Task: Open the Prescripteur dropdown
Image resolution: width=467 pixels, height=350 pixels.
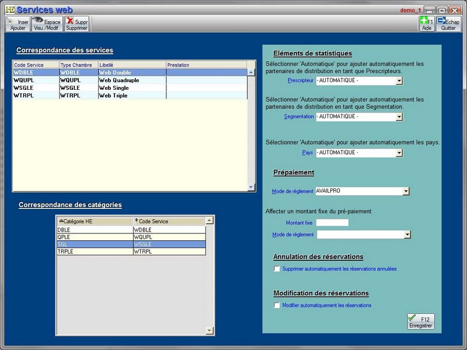Action: coord(399,81)
